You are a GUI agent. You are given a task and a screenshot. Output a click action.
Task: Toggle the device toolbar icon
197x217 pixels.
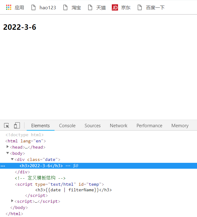[17, 125]
